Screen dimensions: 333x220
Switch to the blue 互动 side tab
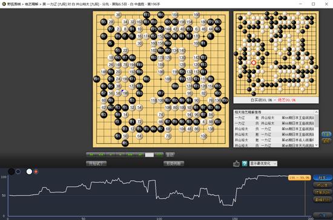[326, 135]
